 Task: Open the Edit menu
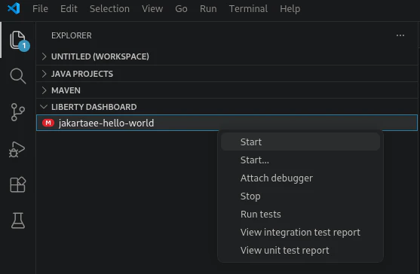(69, 9)
